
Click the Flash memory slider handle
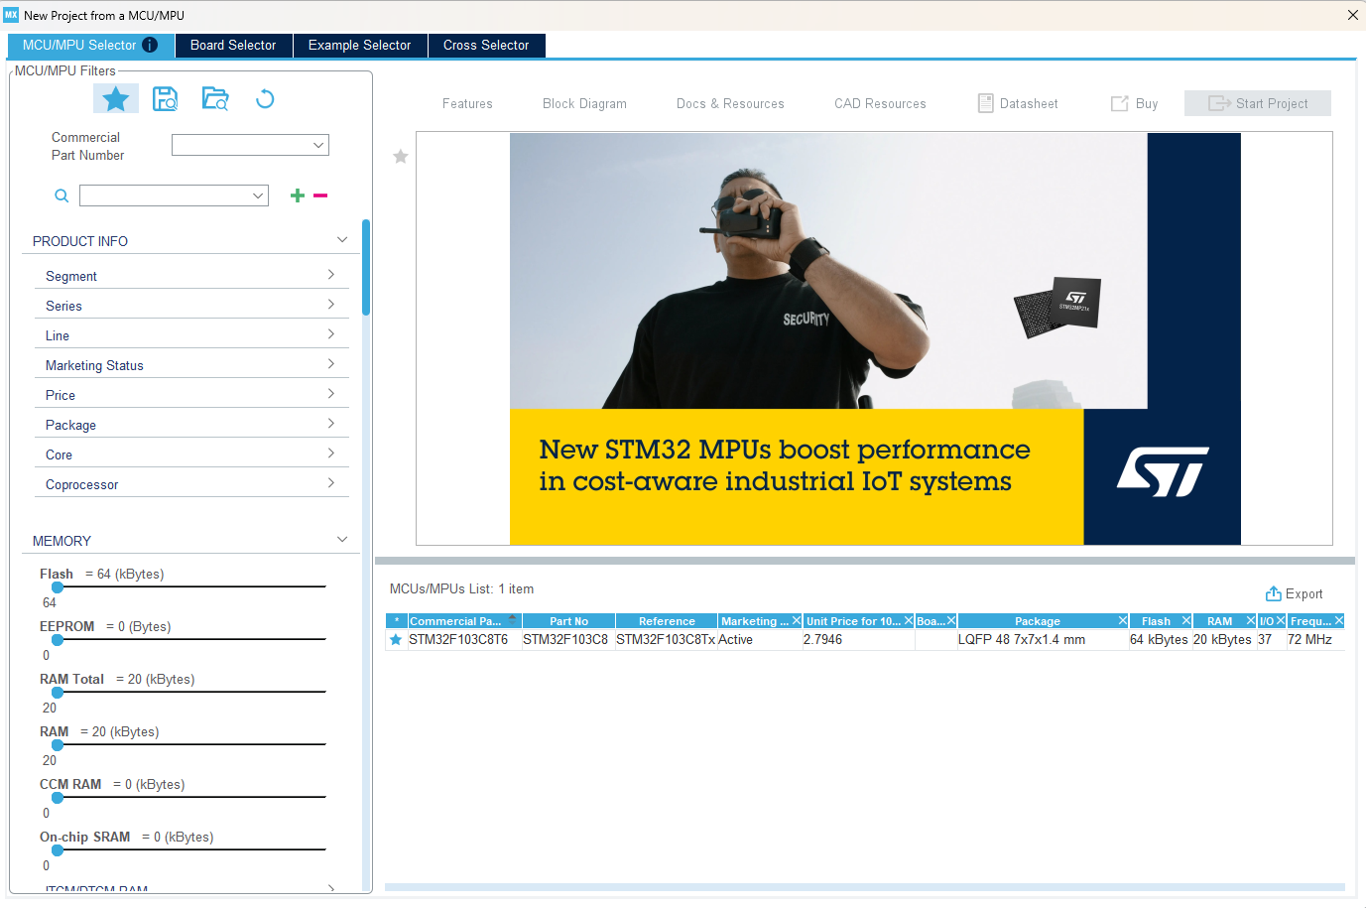pos(58,587)
